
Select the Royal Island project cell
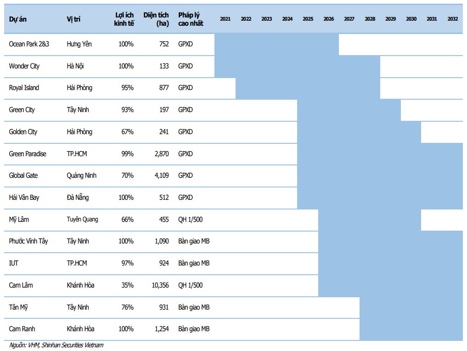[x=24, y=88]
